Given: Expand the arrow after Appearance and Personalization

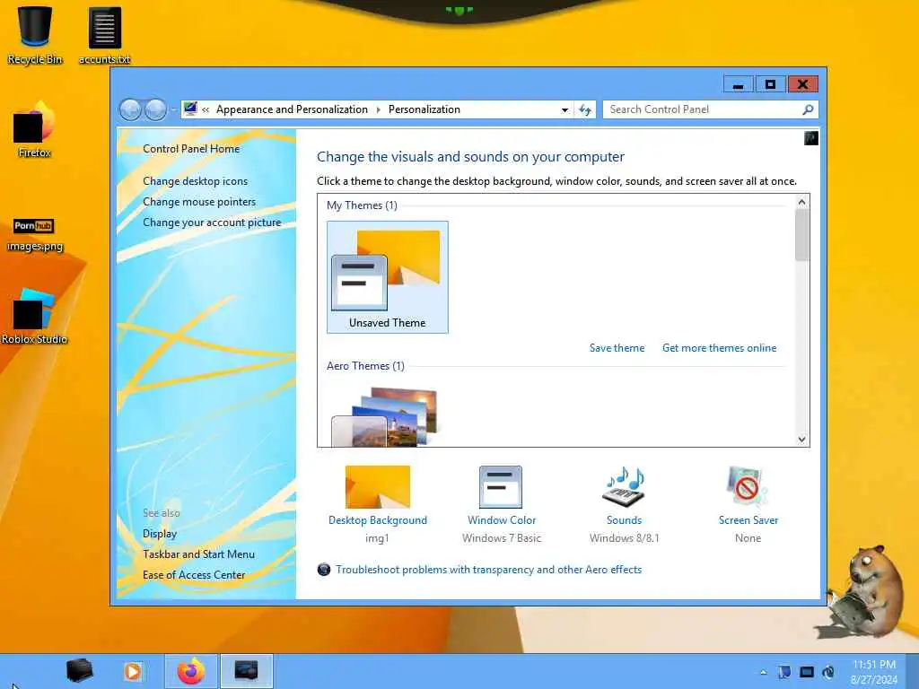Looking at the screenshot, I should pos(378,109).
